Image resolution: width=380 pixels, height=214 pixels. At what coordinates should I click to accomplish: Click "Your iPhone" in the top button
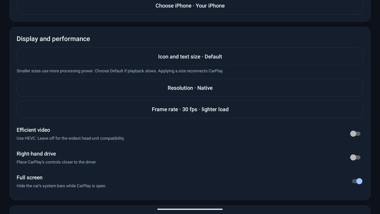[x=210, y=6]
